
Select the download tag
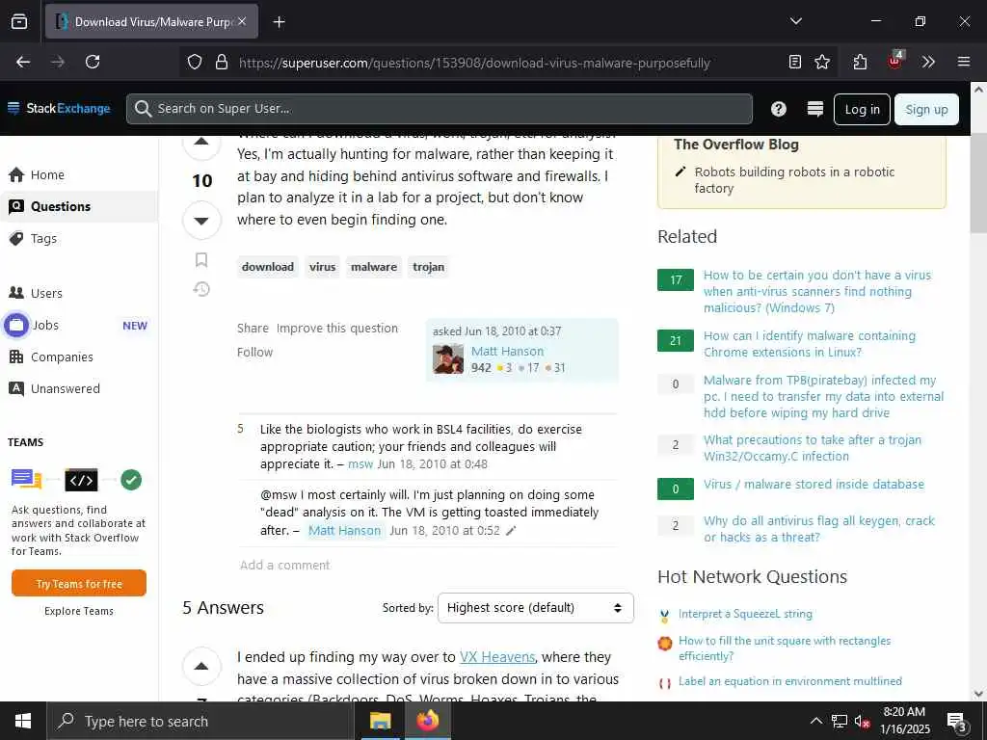pyautogui.click(x=268, y=267)
